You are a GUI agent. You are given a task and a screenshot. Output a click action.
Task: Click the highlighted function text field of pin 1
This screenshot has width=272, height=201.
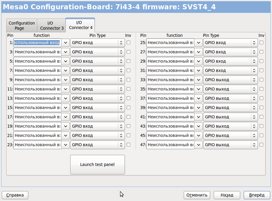point(37,43)
